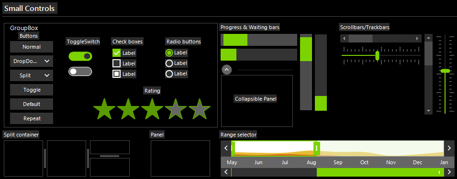Turn off the green toggle switch
The image size is (457, 179).
coord(80,56)
